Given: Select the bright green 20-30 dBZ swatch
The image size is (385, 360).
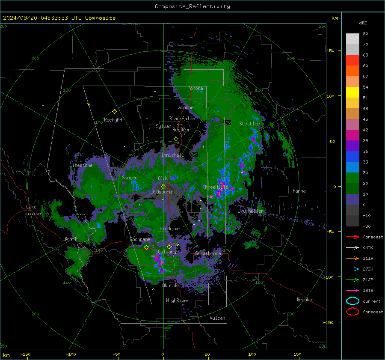Looking at the screenshot, I should 352,178.
